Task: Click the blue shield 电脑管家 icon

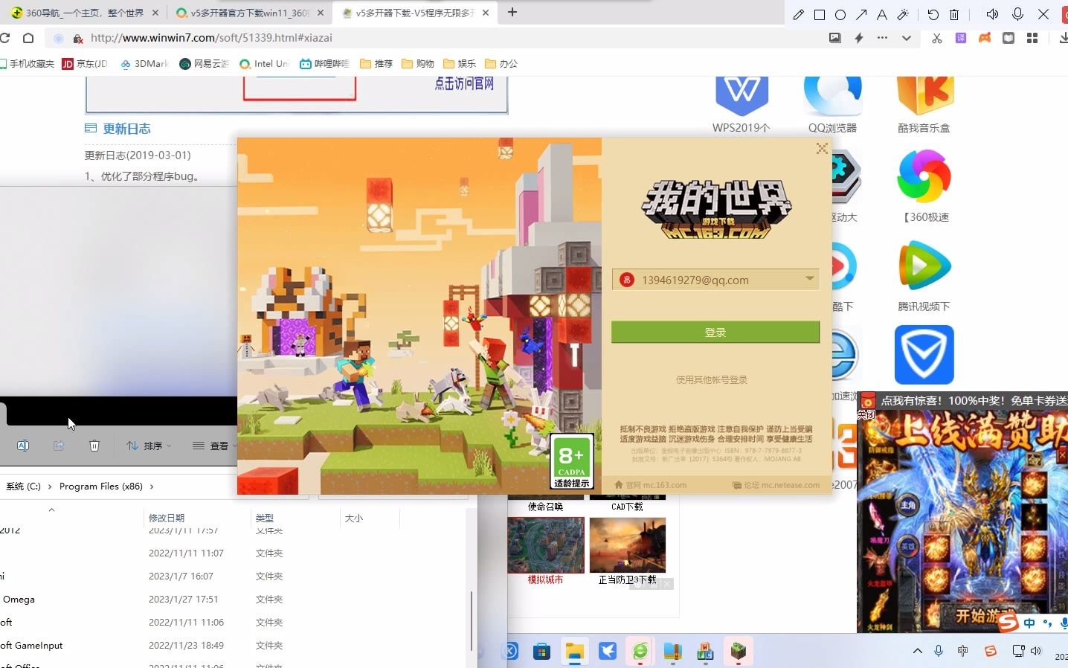Action: (x=924, y=355)
